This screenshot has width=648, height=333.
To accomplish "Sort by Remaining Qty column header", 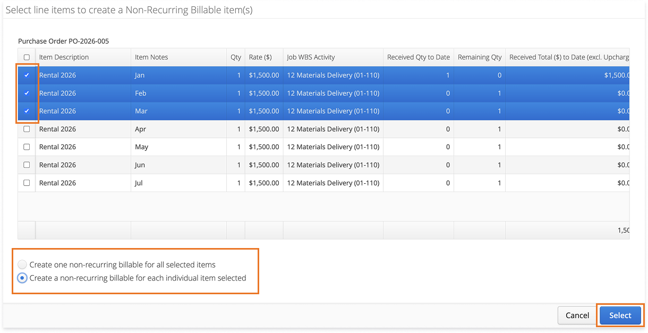I will (480, 57).
